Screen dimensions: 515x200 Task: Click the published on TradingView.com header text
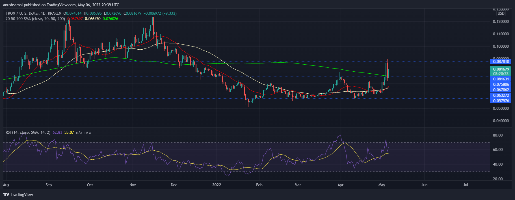(x=61, y=5)
